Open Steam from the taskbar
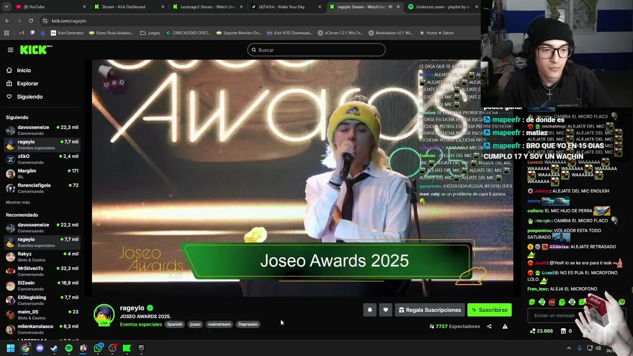 tap(54, 348)
